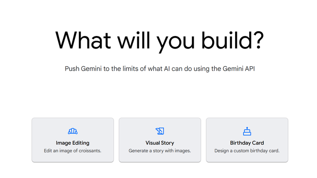The image size is (317, 178).
Task: Select the Birthday Card title text
Action: pos(247,143)
